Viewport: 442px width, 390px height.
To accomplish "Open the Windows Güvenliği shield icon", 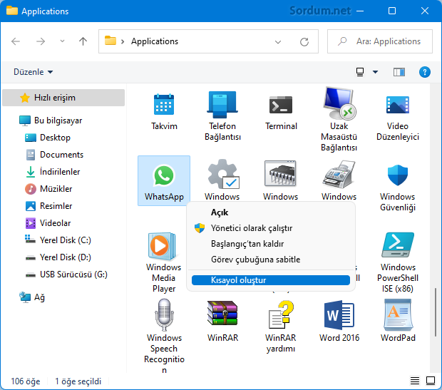I will [398, 175].
